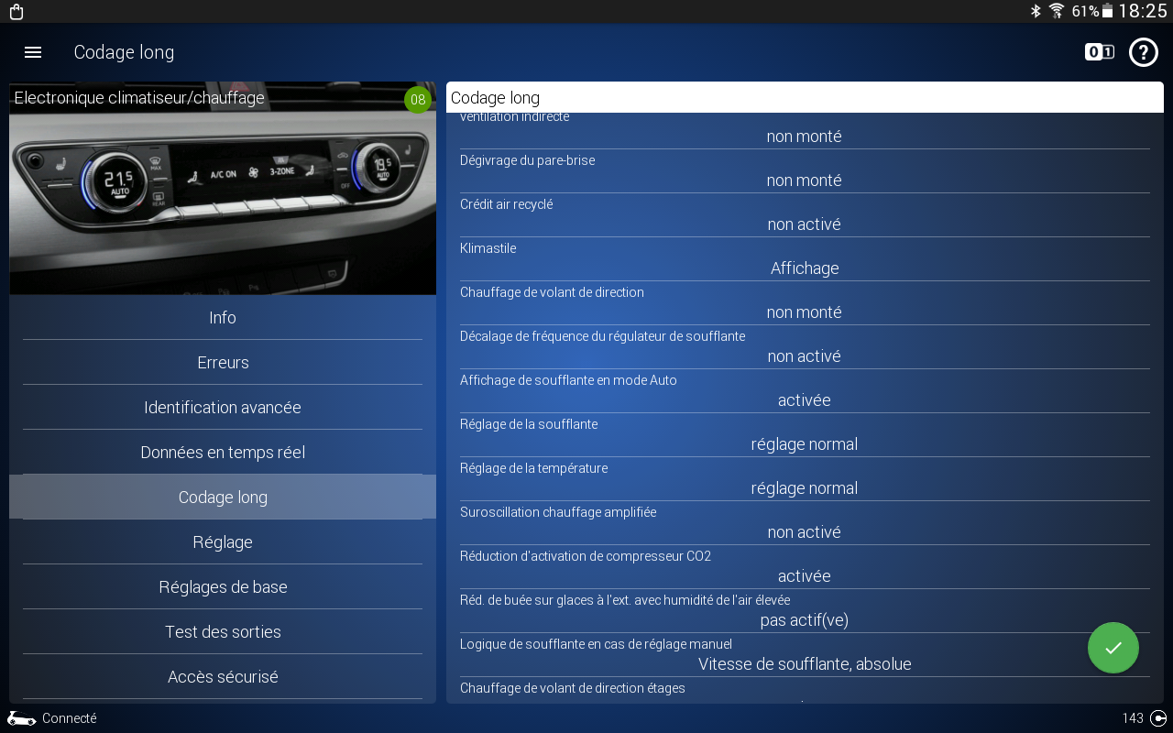The width and height of the screenshot is (1173, 733).
Task: Change Affichage de soufflante en mode Auto
Action: [805, 400]
